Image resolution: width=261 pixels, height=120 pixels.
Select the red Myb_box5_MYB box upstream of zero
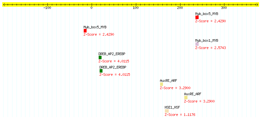[85, 31]
